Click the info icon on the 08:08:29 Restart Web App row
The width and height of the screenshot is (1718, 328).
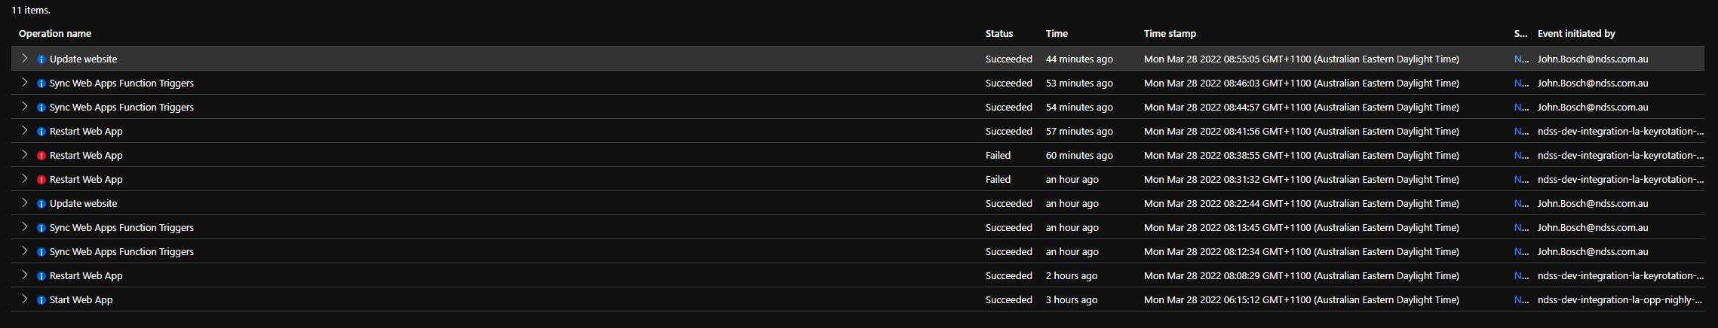[41, 276]
